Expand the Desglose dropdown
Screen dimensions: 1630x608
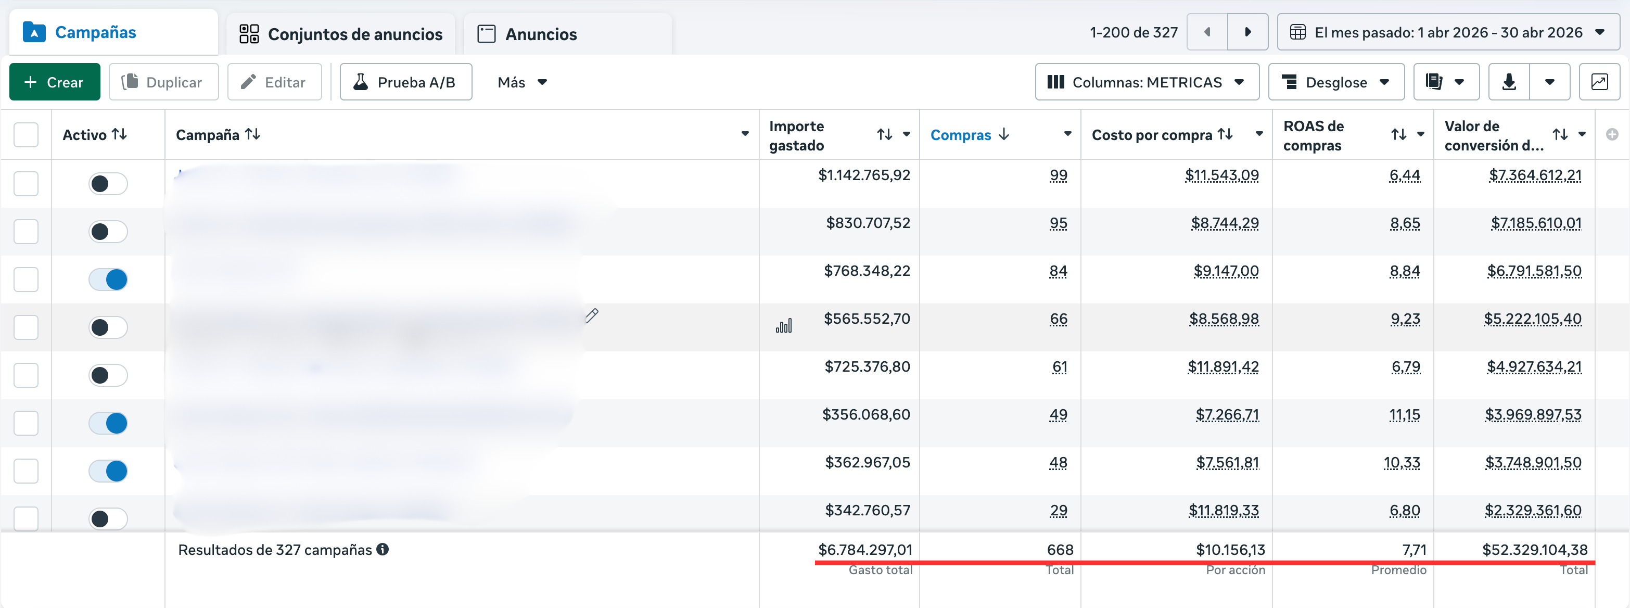[1336, 82]
